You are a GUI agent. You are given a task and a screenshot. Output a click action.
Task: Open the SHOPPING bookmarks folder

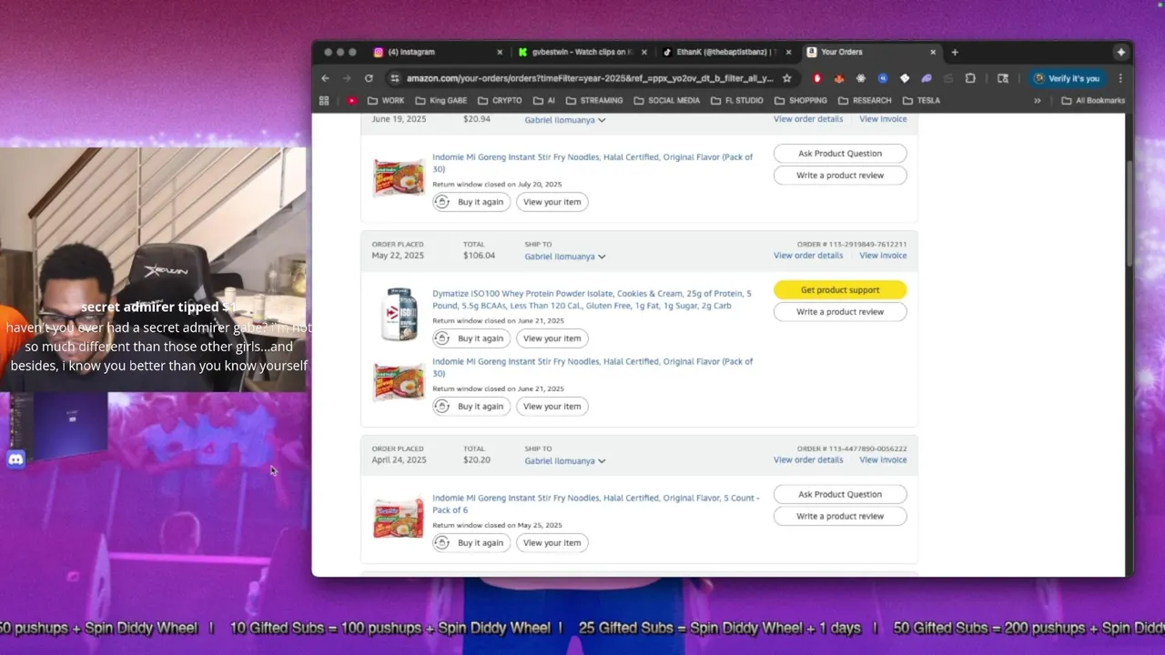tap(801, 101)
